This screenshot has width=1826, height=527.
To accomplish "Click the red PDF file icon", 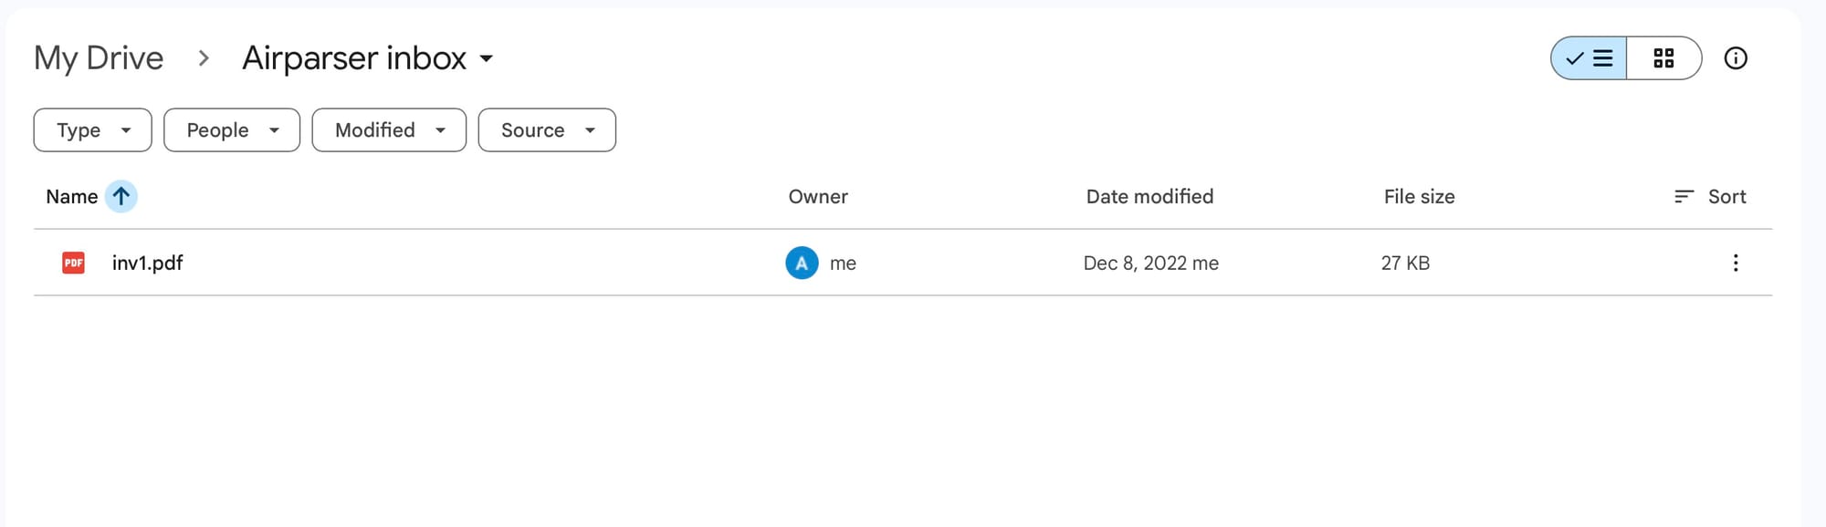I will [x=73, y=263].
